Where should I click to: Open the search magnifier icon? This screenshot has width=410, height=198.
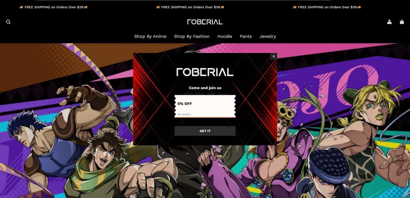click(x=8, y=22)
